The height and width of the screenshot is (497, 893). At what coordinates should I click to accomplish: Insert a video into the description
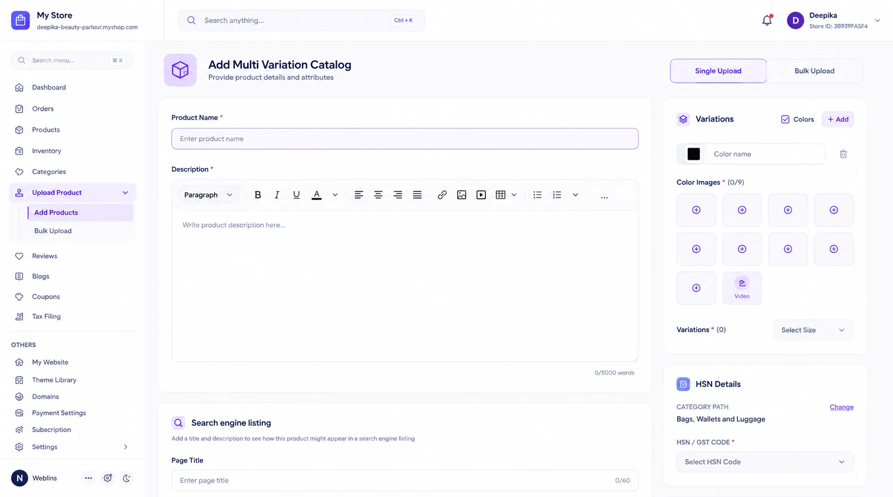[481, 195]
